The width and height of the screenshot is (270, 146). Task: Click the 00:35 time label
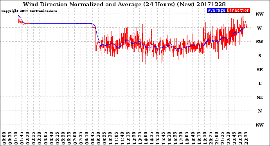[10, 138]
